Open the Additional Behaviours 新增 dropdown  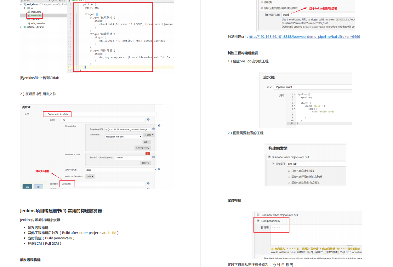pos(90,176)
